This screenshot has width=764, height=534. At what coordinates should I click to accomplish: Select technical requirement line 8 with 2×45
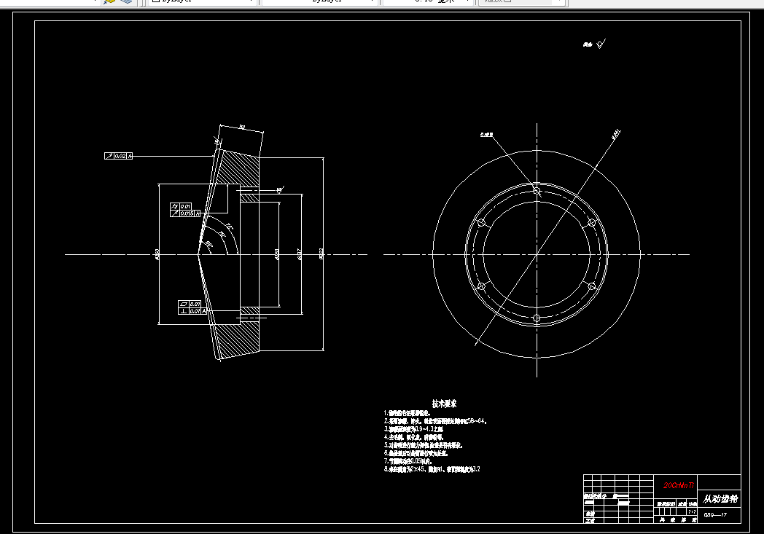(432, 469)
